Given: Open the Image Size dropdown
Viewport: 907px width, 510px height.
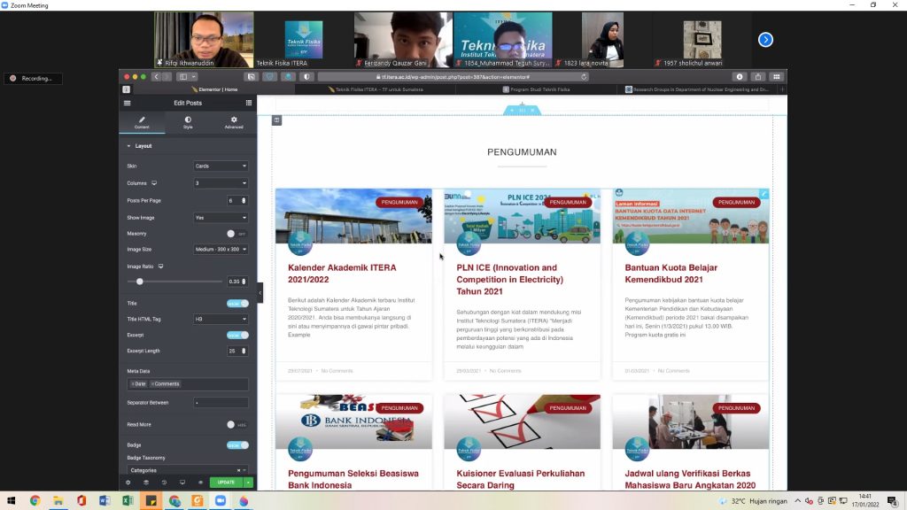Looking at the screenshot, I should pyautogui.click(x=221, y=249).
